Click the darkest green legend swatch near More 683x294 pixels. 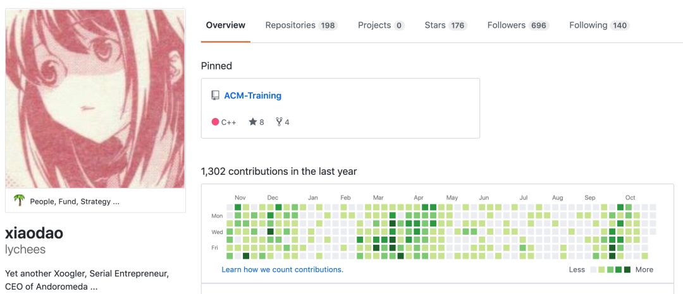click(627, 270)
